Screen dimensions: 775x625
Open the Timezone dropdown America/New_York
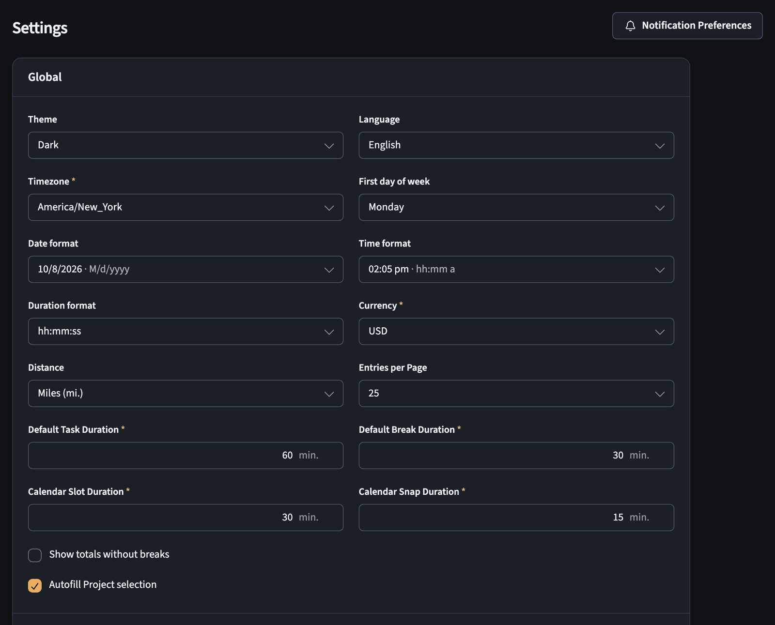point(186,207)
